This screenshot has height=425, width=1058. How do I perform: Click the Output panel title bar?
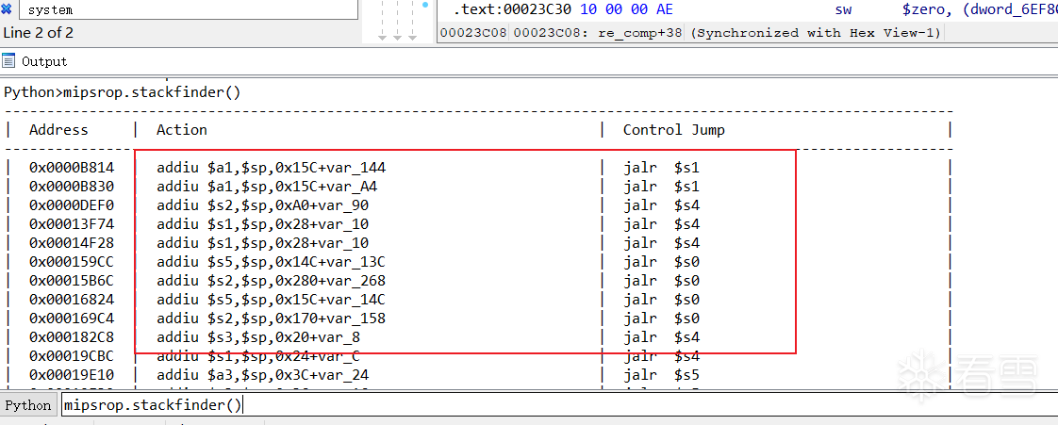click(529, 61)
